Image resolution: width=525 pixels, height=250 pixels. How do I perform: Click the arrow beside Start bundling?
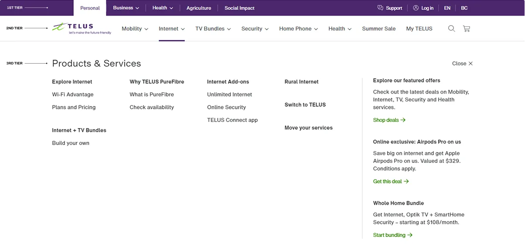pyautogui.click(x=410, y=235)
